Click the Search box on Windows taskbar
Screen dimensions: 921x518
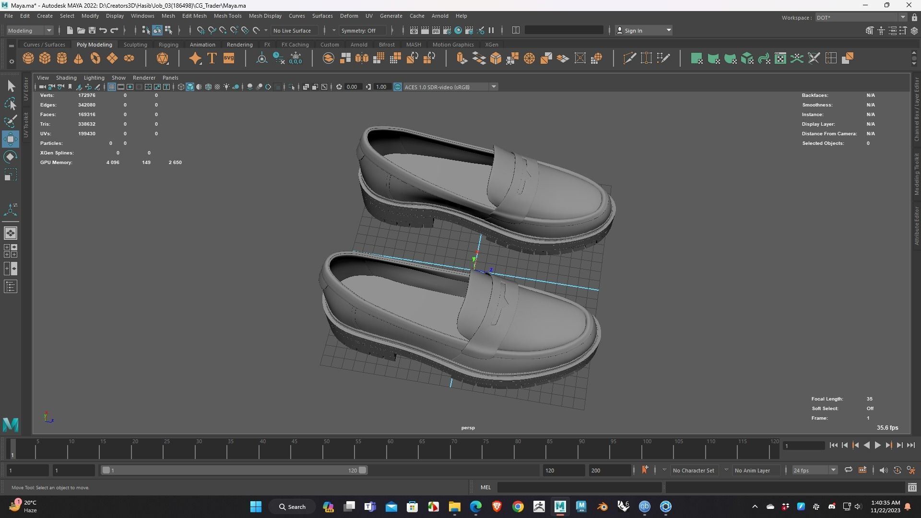click(x=293, y=506)
